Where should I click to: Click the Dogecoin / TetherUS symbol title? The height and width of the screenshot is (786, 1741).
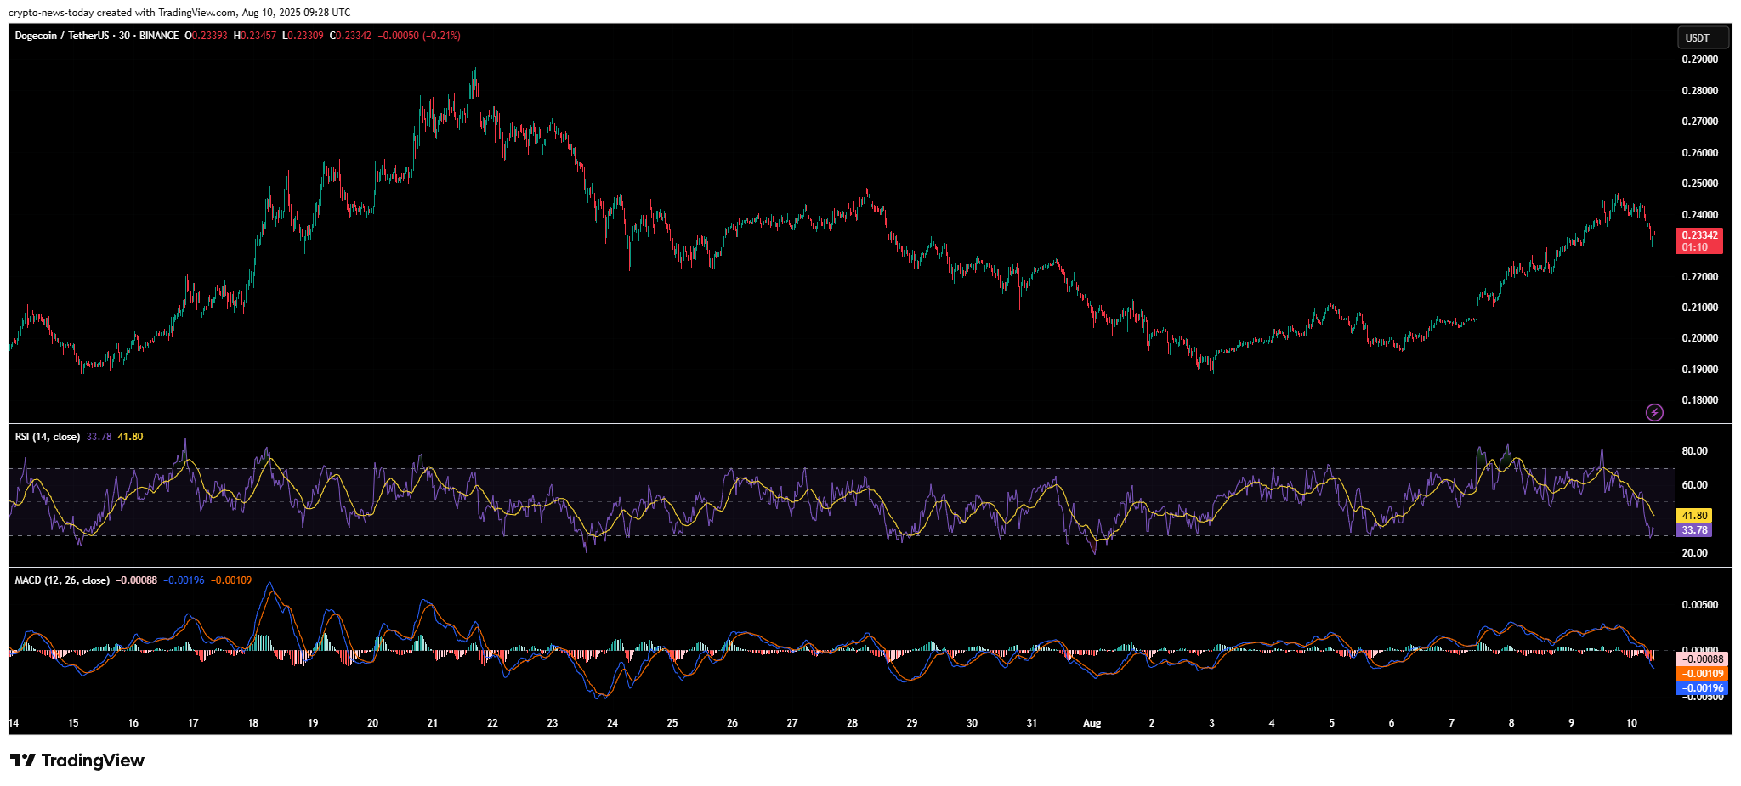pos(62,36)
